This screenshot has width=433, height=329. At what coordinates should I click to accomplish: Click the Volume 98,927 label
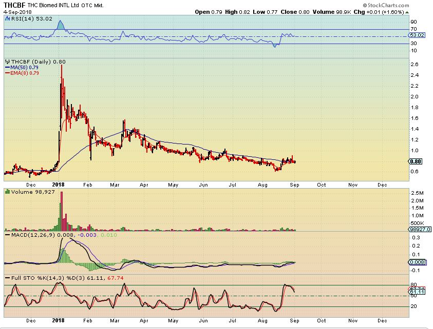[x=33, y=192]
